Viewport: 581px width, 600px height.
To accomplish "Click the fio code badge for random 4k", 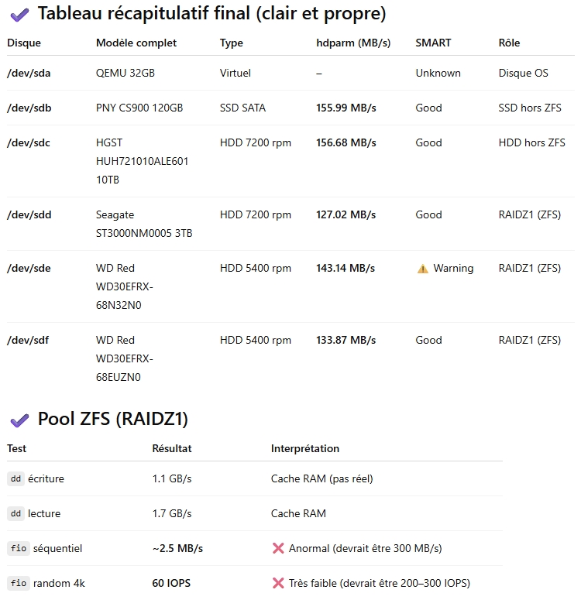I will [x=18, y=583].
